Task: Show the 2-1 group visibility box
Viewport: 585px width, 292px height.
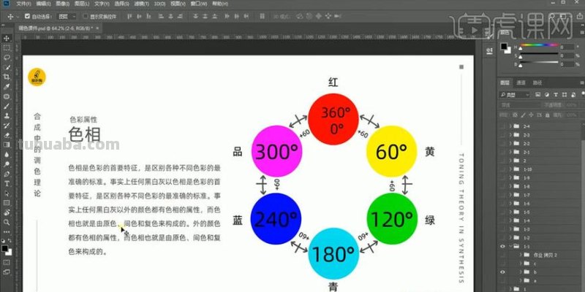Action: click(502, 152)
